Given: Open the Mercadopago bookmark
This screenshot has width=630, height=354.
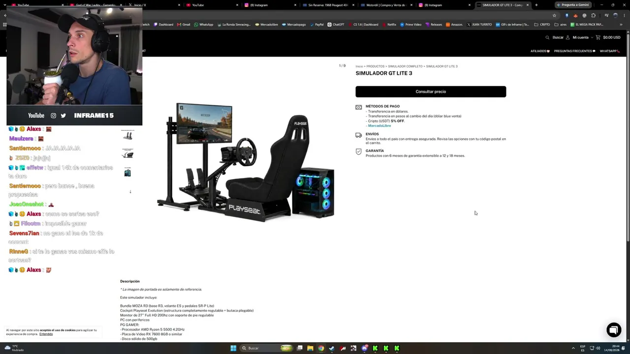Looking at the screenshot, I should coord(294,25).
